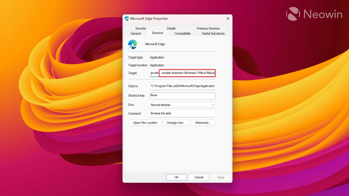Image resolution: width=349 pixels, height=196 pixels.
Task: Click the Target input field
Action: point(182,73)
